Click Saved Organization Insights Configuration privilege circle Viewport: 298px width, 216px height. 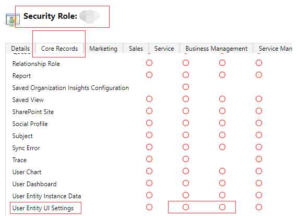186,87
